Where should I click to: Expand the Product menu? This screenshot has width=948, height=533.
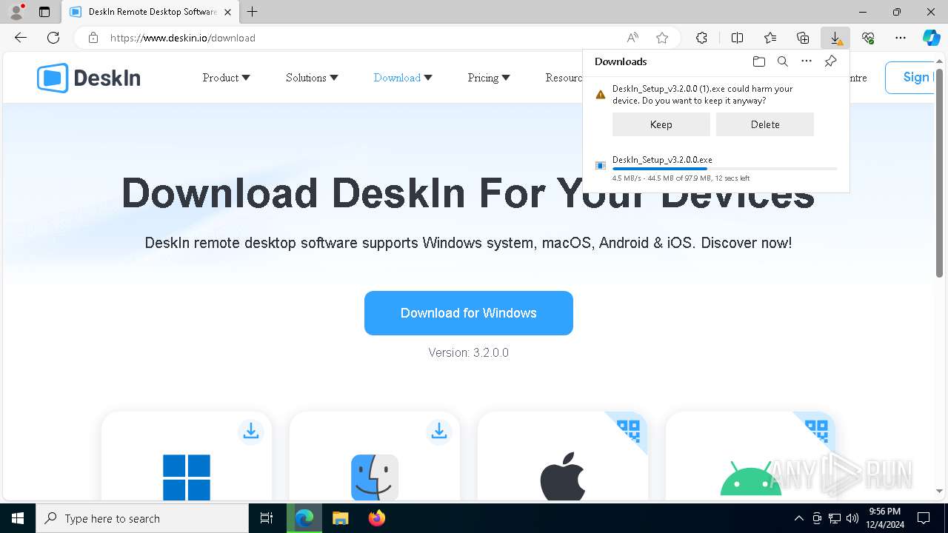[x=226, y=78]
